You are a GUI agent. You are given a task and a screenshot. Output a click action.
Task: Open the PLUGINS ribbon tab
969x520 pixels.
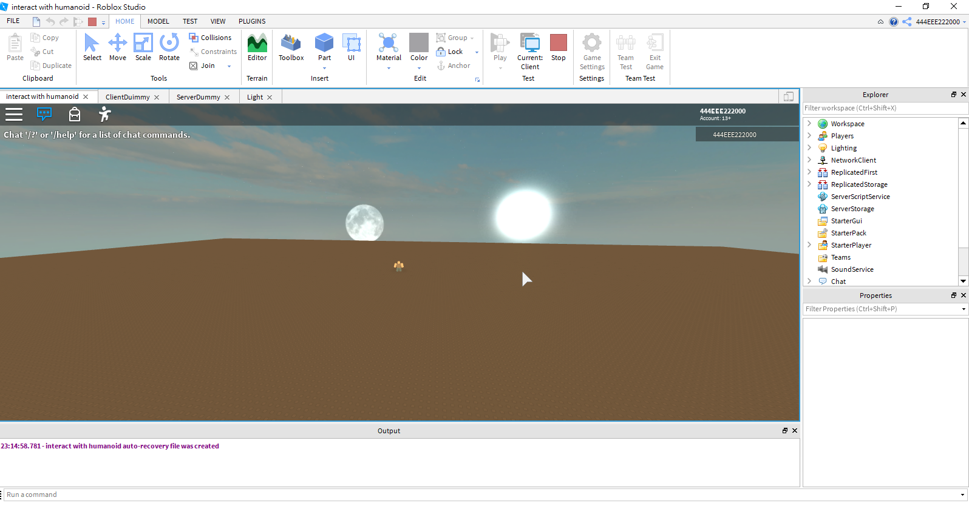coord(252,21)
